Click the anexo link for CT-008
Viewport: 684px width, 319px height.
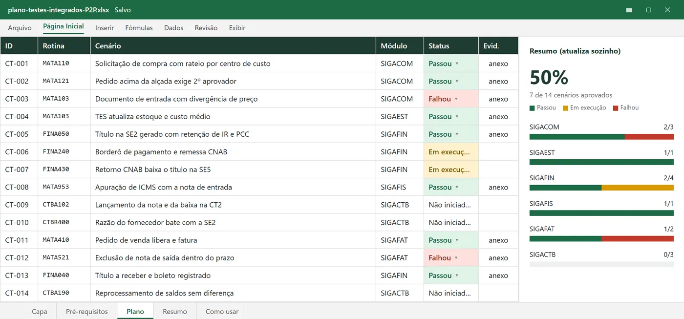click(x=498, y=187)
